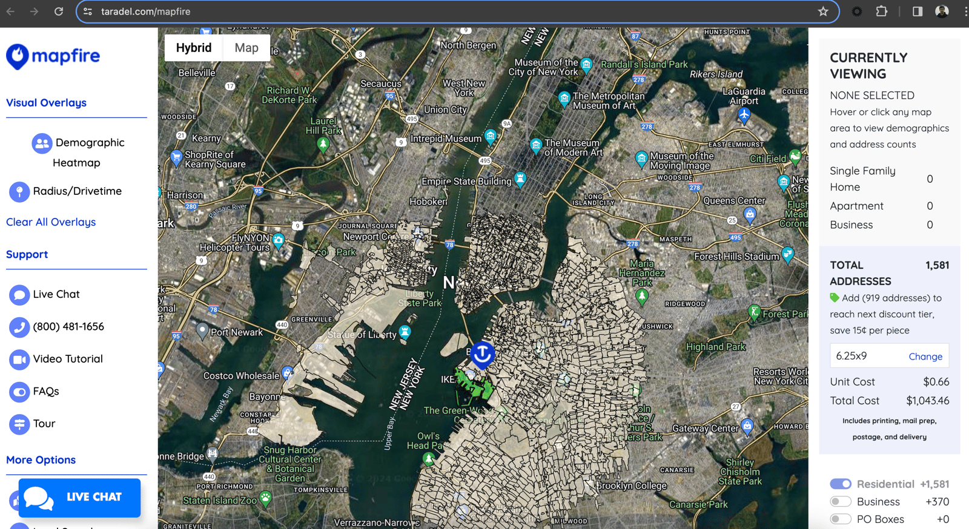
Task: Select the Radius/Drivetime pin icon
Action: coord(19,192)
